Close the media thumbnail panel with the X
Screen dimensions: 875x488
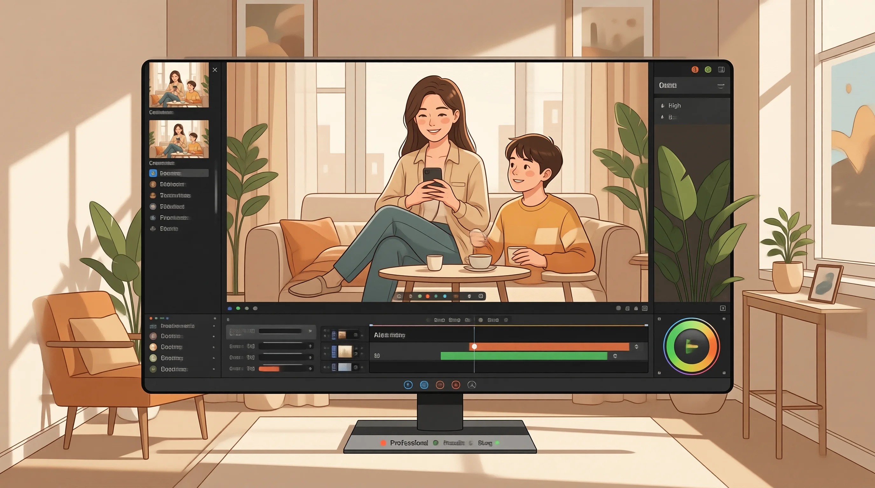click(x=215, y=70)
